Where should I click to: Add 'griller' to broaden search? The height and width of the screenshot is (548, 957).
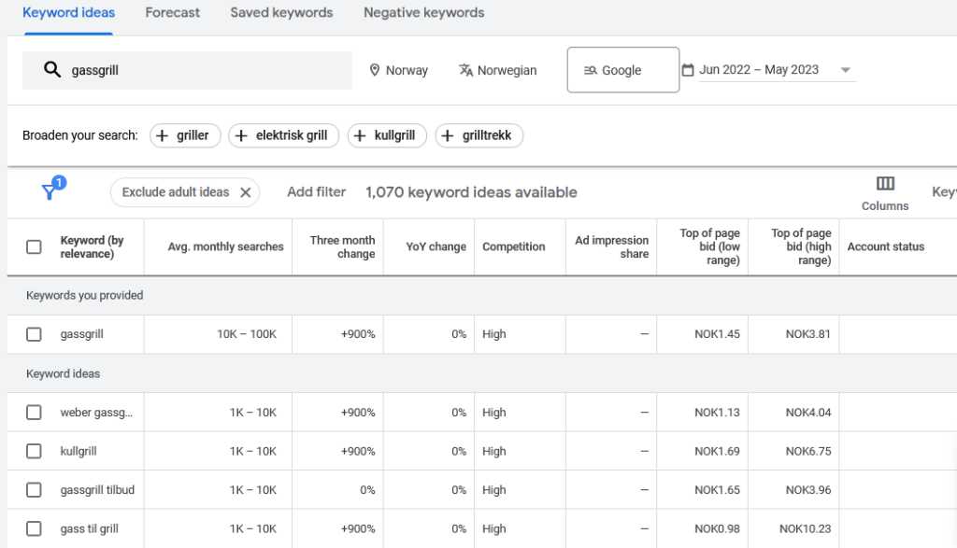click(184, 135)
